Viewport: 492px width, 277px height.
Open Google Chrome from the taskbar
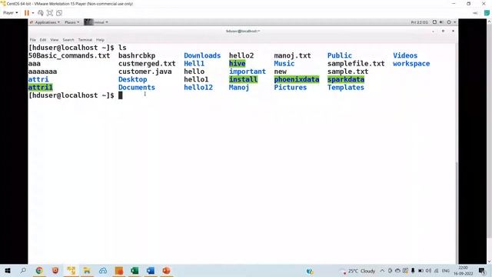[39, 271]
